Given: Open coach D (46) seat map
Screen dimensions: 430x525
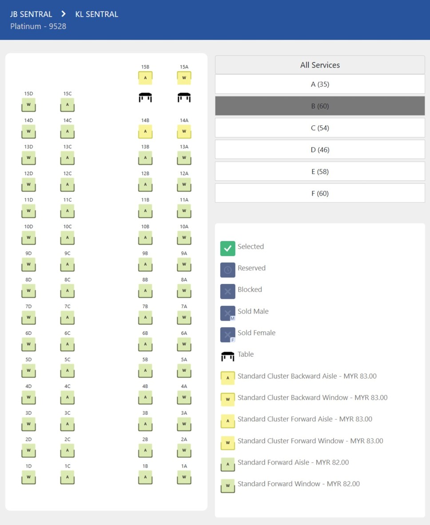Looking at the screenshot, I should (x=320, y=150).
